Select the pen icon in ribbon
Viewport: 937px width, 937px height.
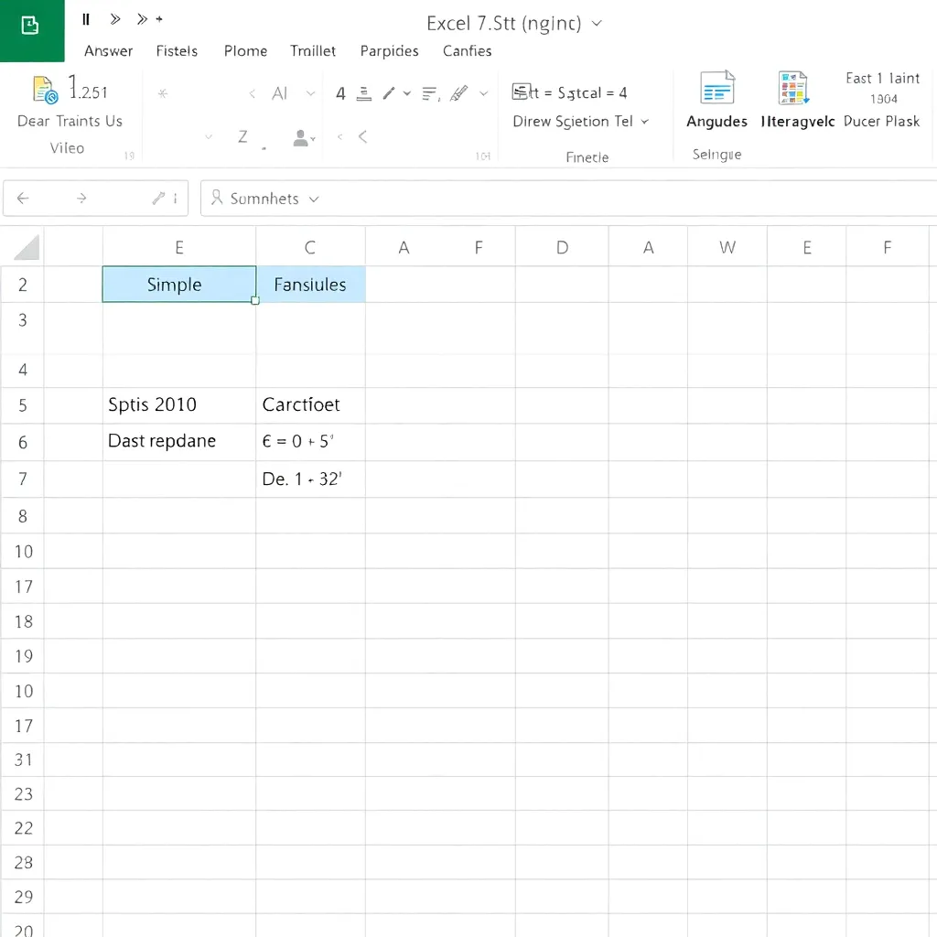coord(389,92)
